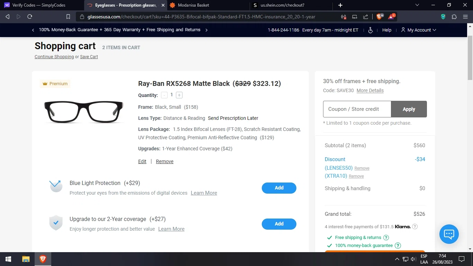Click the Klarna info question mark
Image resolution: width=473 pixels, height=266 pixels.
coord(415,227)
